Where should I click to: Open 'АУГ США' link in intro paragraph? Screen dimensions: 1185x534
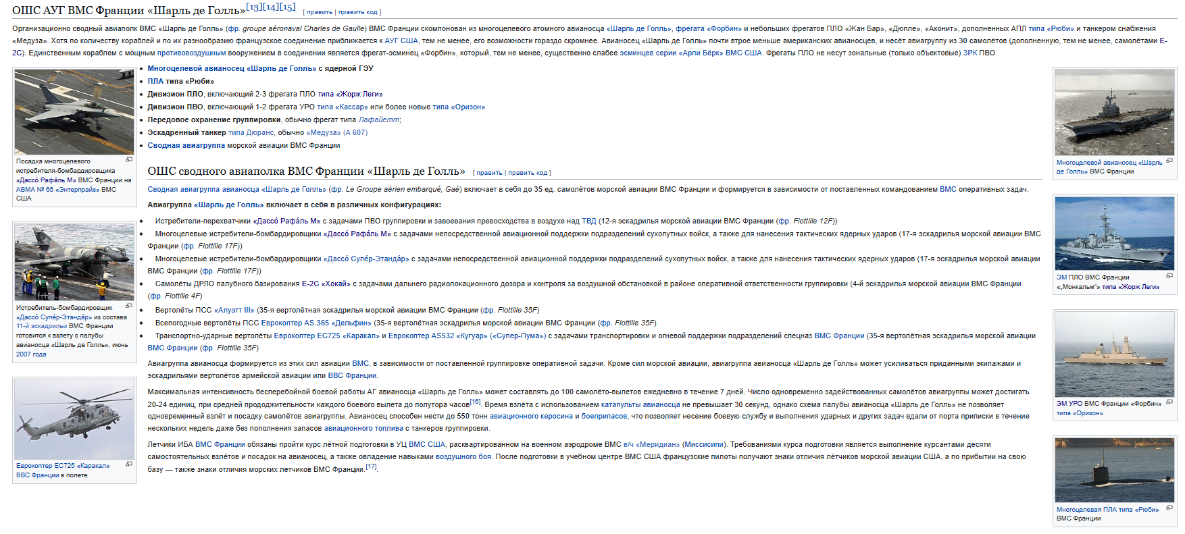click(x=401, y=41)
